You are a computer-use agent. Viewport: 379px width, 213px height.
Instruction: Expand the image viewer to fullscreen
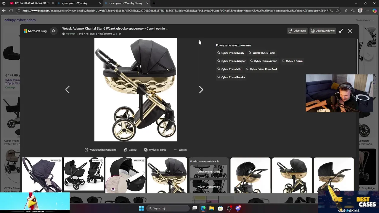341,31
